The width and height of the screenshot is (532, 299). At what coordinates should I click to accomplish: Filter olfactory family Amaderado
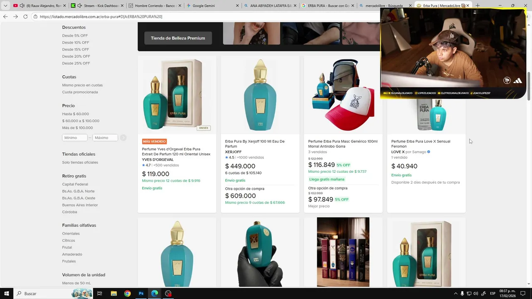[72, 254]
